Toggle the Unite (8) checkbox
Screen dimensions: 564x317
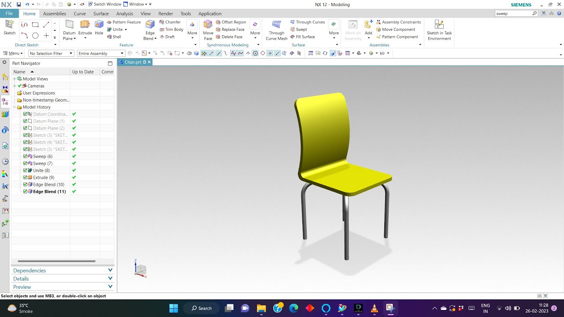pos(25,170)
